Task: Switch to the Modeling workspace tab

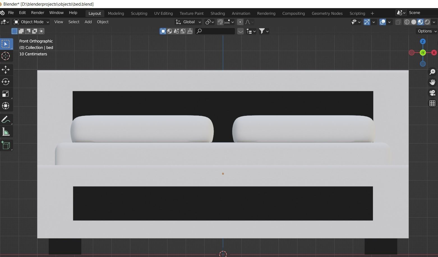Action: tap(116, 13)
